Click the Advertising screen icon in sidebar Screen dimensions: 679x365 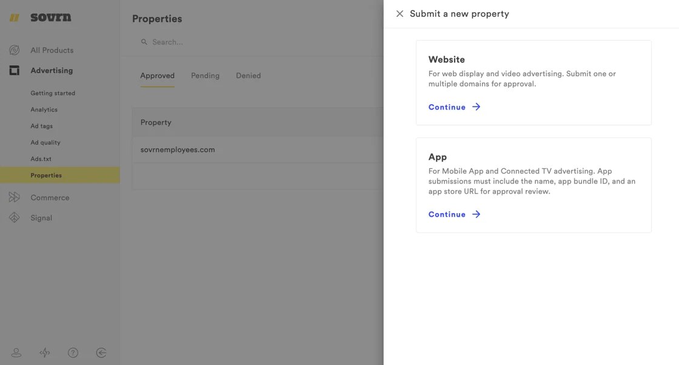[15, 70]
